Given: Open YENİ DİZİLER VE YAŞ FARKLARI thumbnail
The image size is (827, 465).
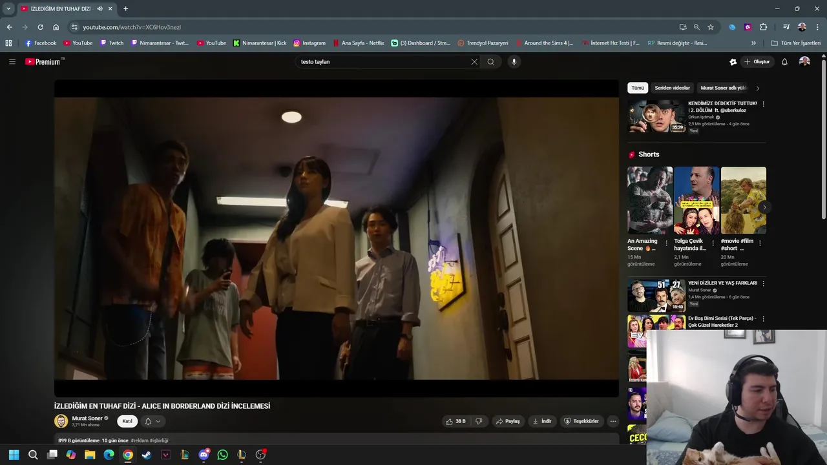Looking at the screenshot, I should [656, 296].
